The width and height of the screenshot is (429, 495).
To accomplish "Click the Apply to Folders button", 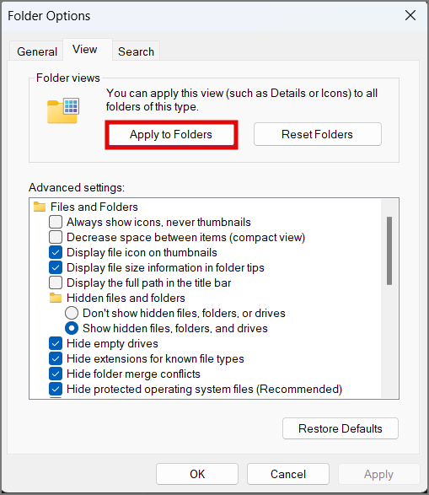I will tap(171, 134).
